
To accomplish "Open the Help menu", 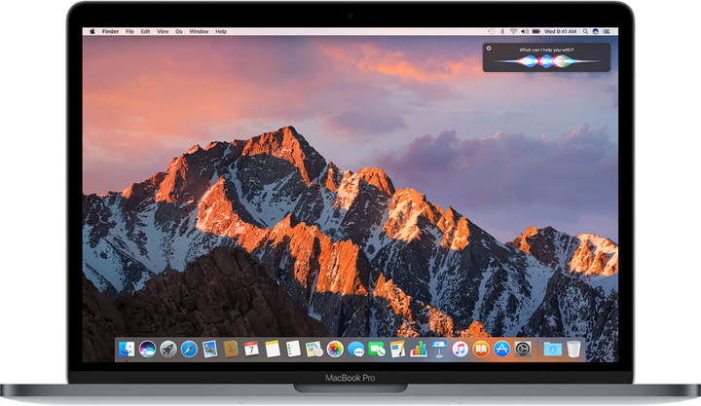I will (221, 31).
